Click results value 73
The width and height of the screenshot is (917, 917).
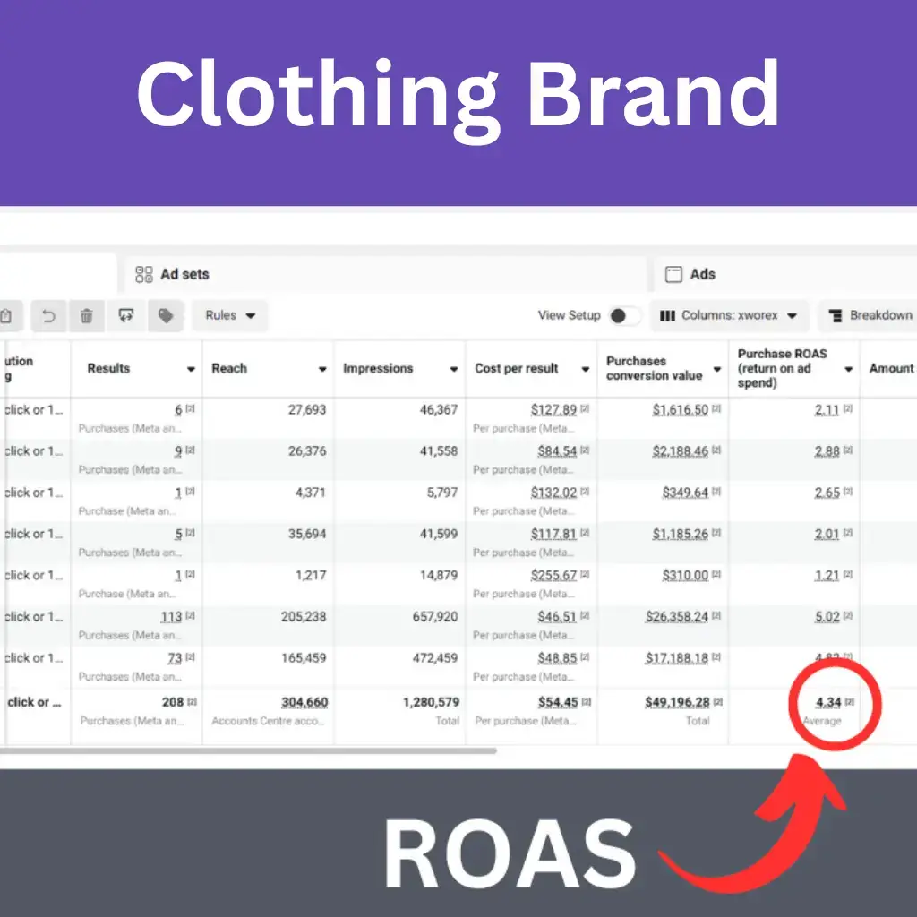(175, 658)
